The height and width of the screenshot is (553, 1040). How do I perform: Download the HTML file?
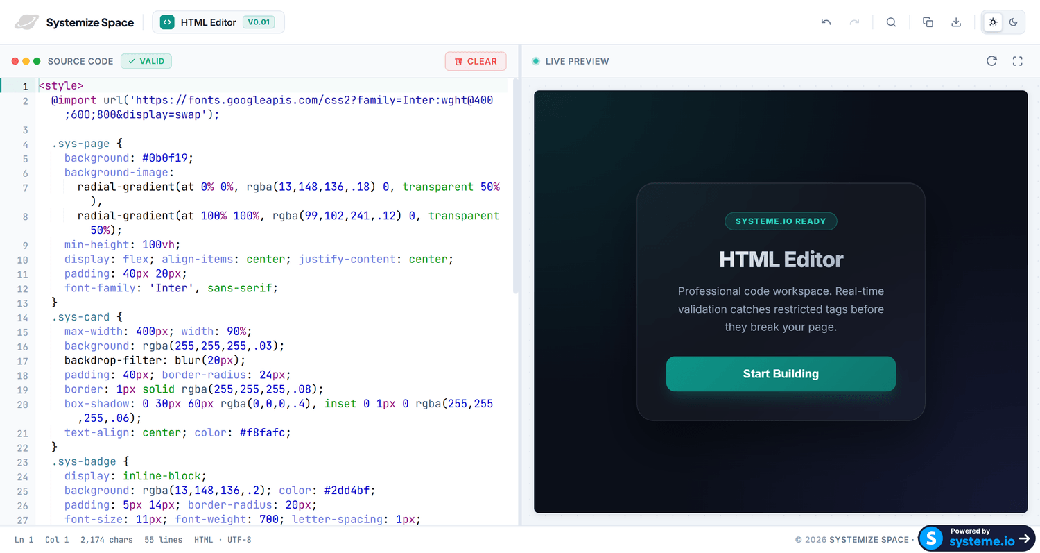click(x=956, y=22)
